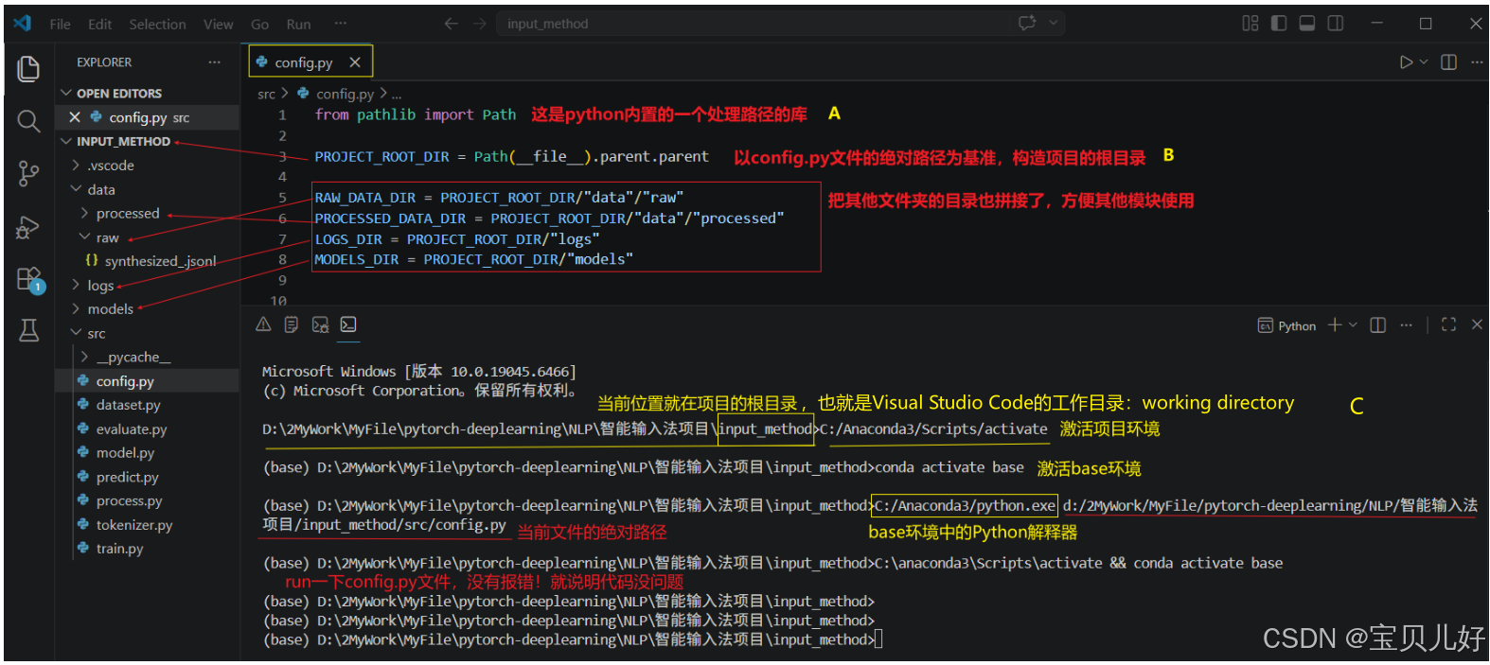The image size is (1490, 665).
Task: Open the Search view in activity bar
Action: [x=28, y=121]
